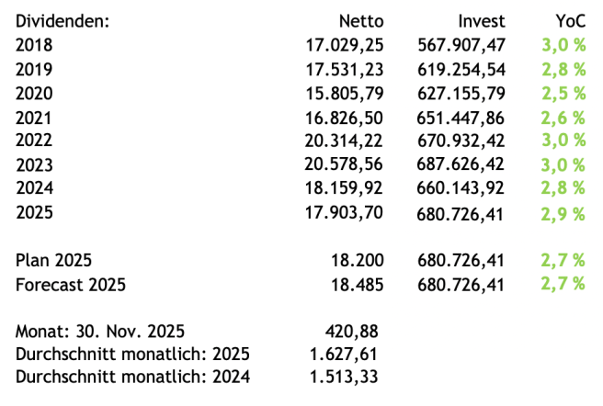Click the 2023 Invest value 687.626,42

(460, 165)
